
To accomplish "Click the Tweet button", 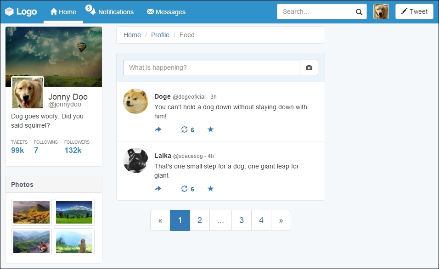I will [414, 11].
